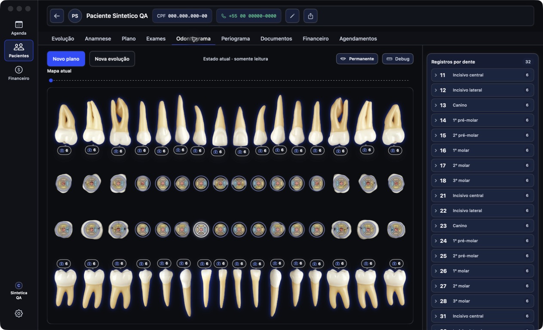Select the first upper-row molar tooth image
Image resolution: width=543 pixels, height=330 pixels.
pos(66,124)
